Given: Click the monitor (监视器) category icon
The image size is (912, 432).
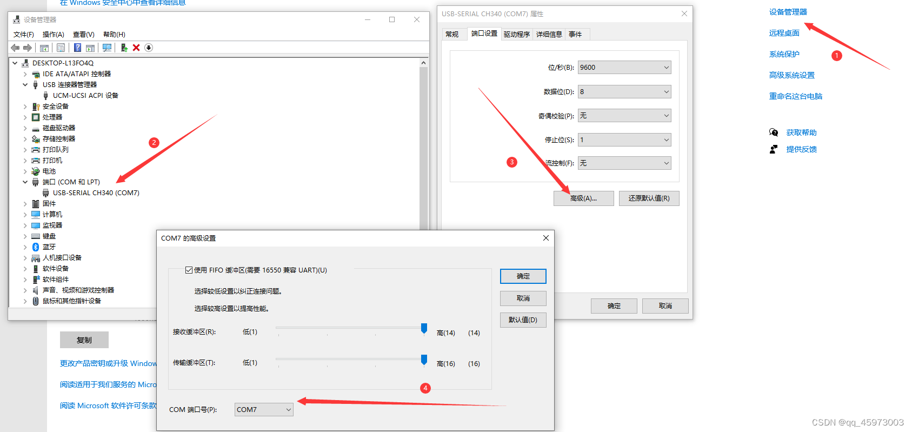Looking at the screenshot, I should 36,225.
